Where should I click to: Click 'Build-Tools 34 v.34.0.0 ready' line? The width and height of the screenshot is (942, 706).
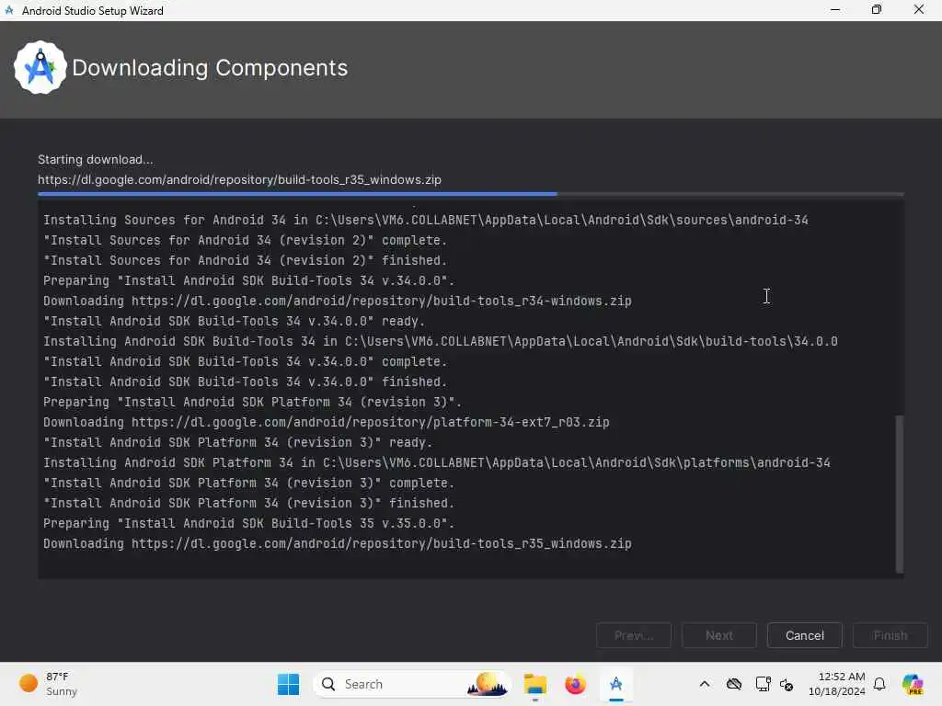(234, 321)
